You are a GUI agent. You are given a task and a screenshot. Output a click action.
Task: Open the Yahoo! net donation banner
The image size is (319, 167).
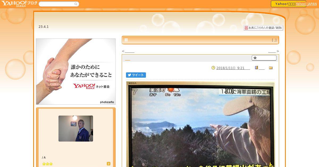coord(76,72)
